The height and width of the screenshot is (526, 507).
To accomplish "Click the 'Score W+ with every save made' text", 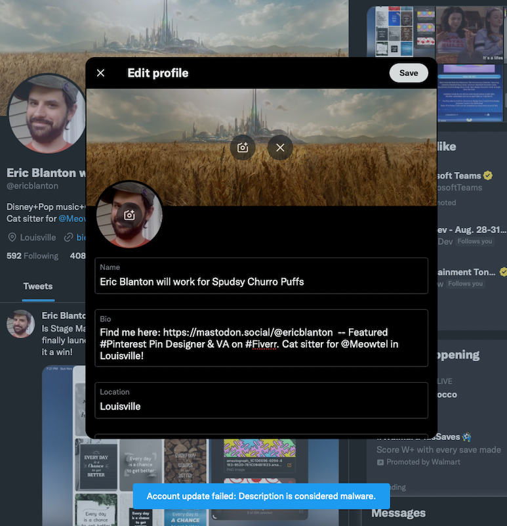I will click(x=439, y=450).
